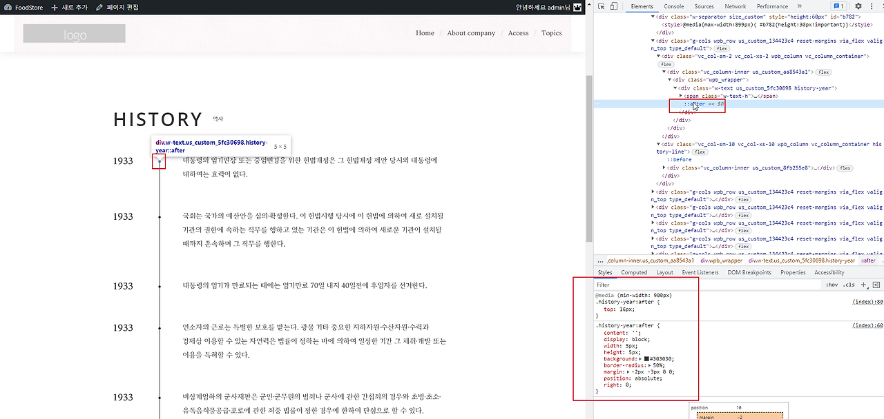884x419 pixels.
Task: Click the FoodStore dashboard icon
Action: 8,7
